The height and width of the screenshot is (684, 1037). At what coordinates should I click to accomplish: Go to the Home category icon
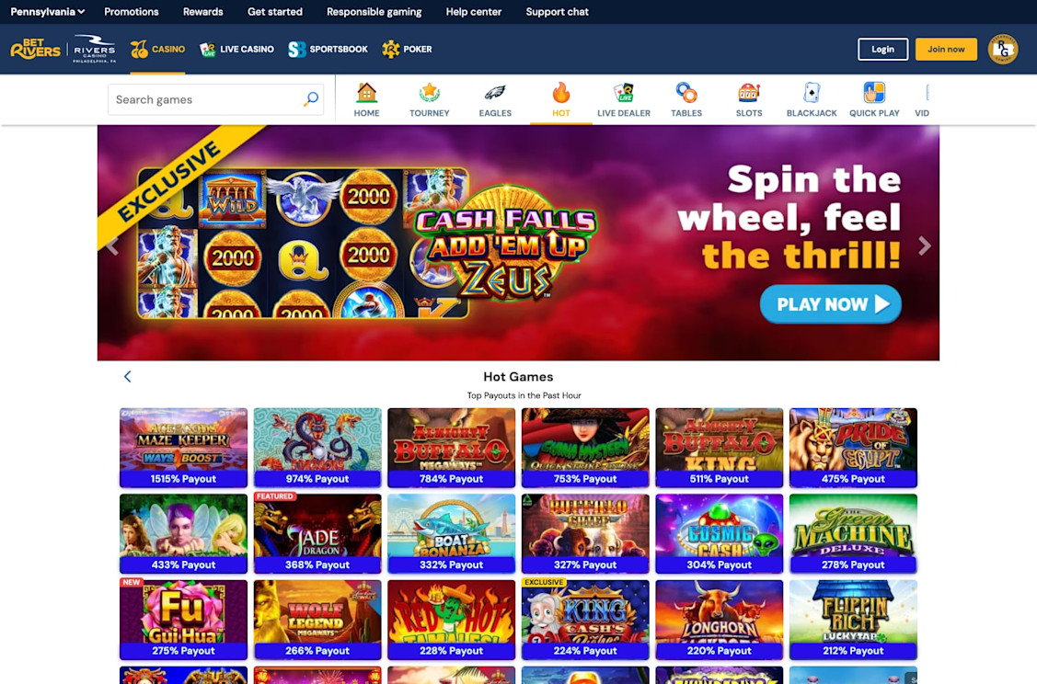pyautogui.click(x=366, y=93)
